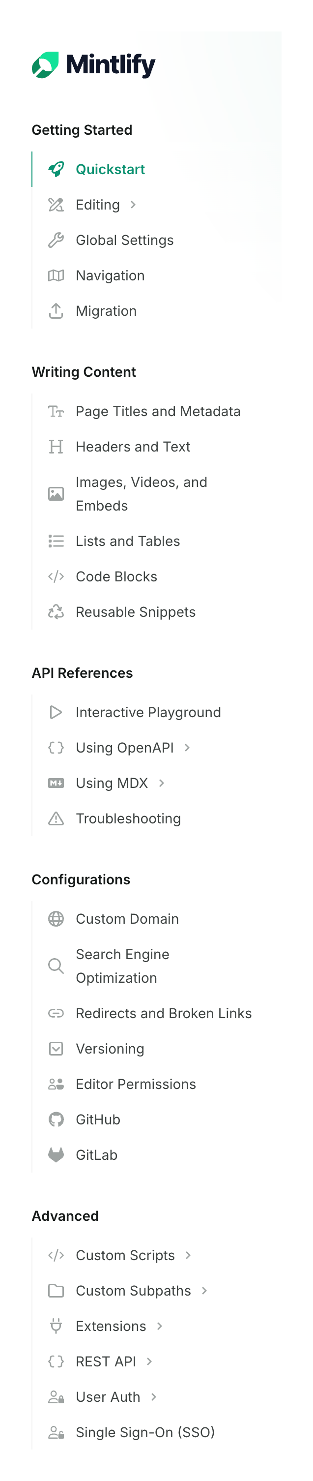Screen dimensions: 313x1481
Task: Select the Quickstart rocket icon
Action: pos(56,170)
